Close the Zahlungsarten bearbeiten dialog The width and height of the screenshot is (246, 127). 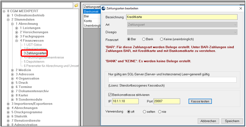click(241, 8)
